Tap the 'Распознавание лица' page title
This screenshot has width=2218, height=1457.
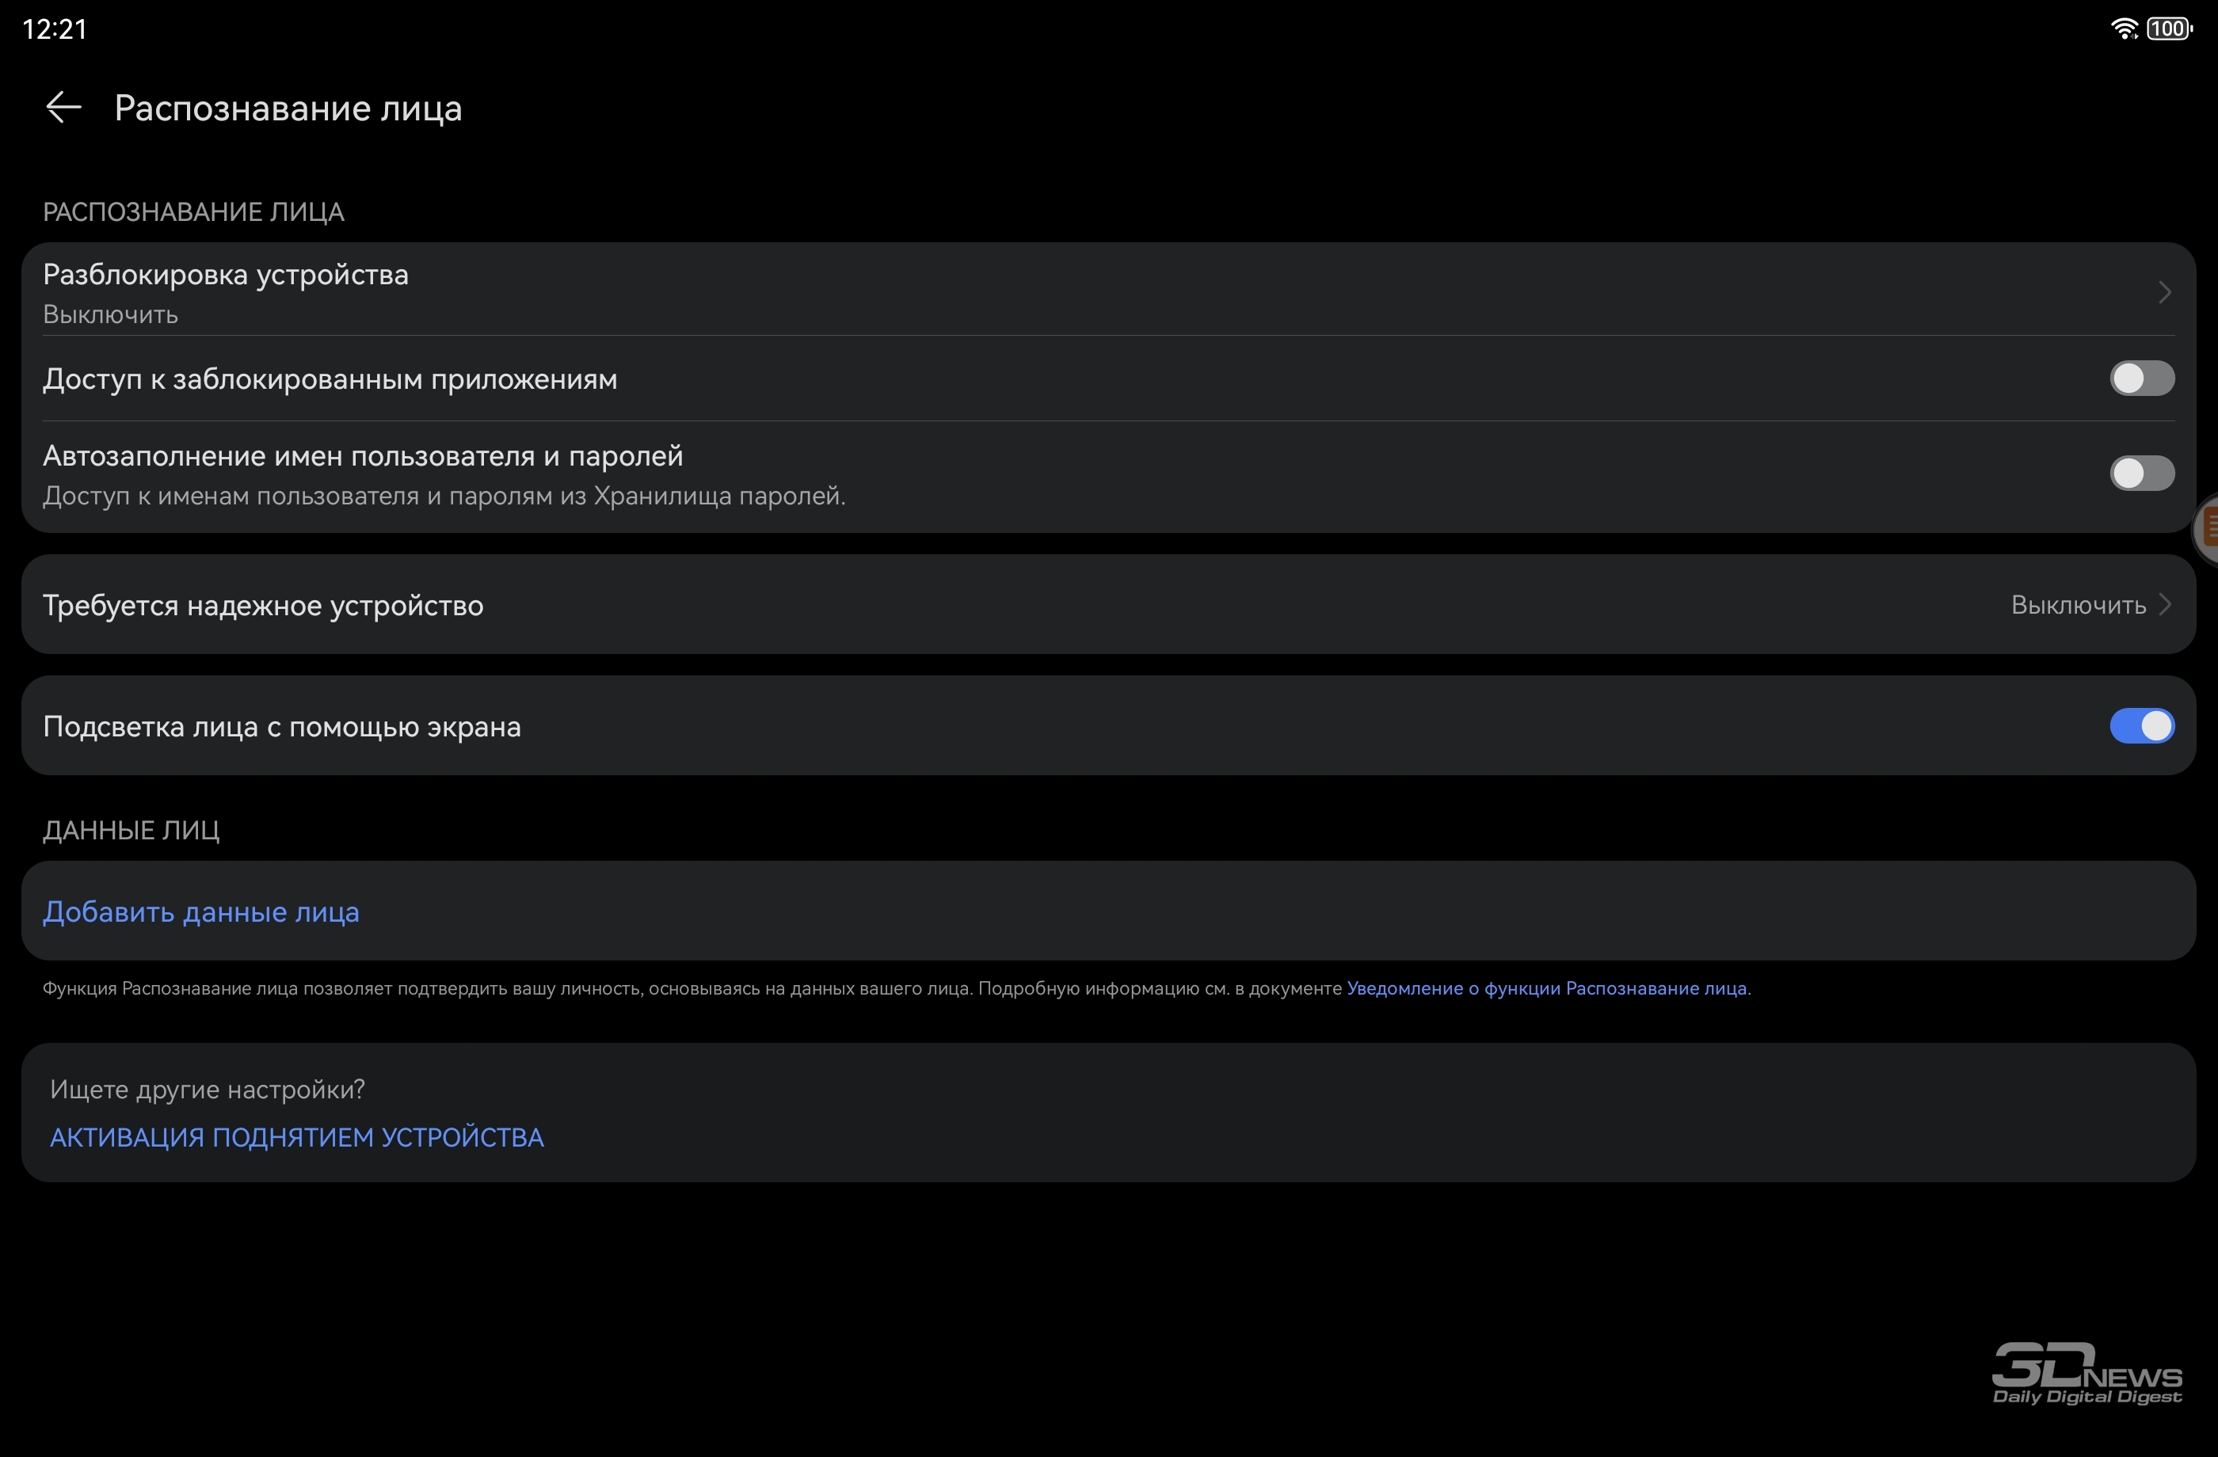288,108
